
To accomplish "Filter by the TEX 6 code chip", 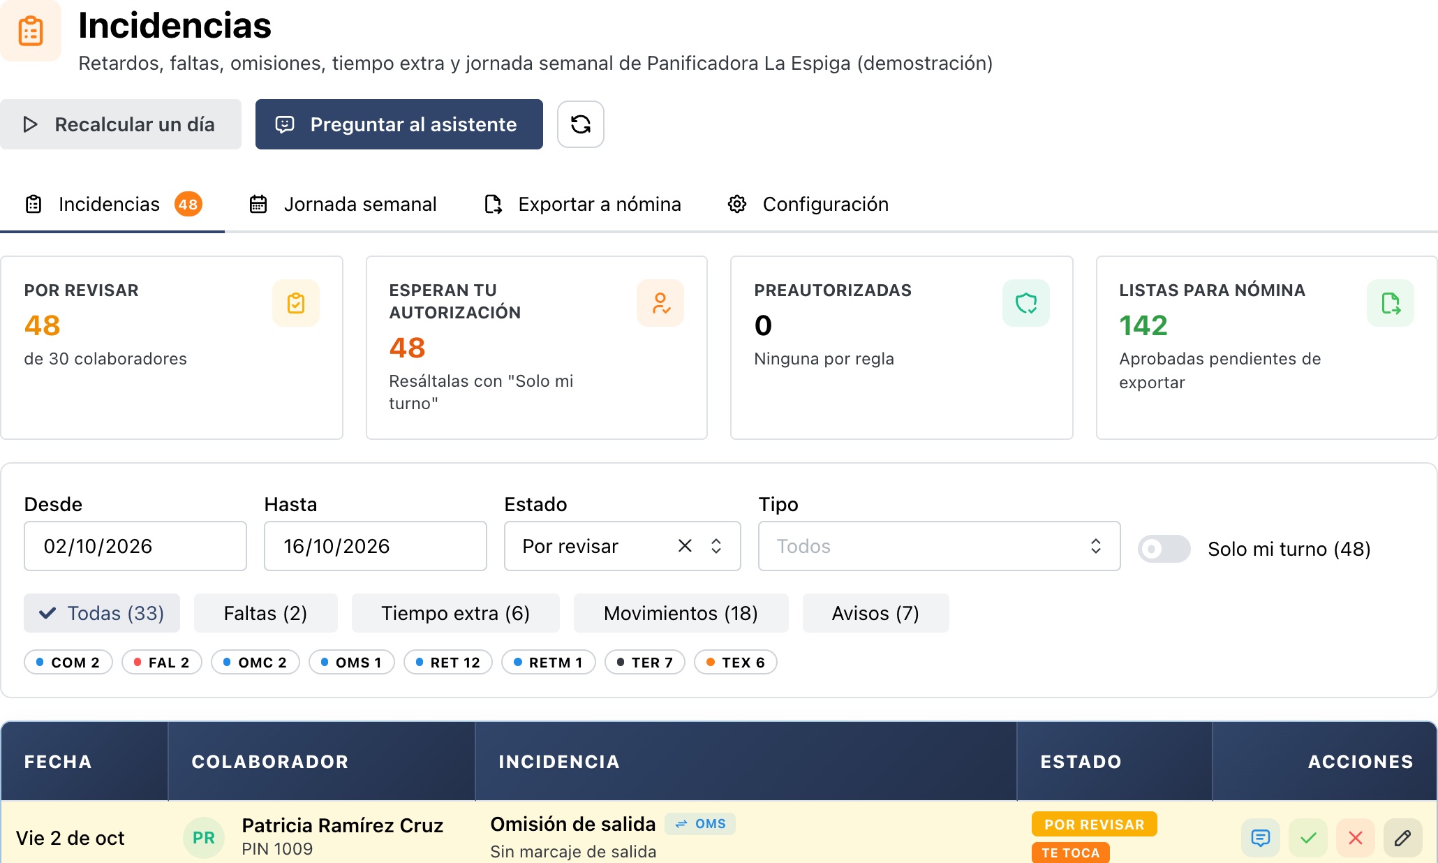I will pos(736,662).
